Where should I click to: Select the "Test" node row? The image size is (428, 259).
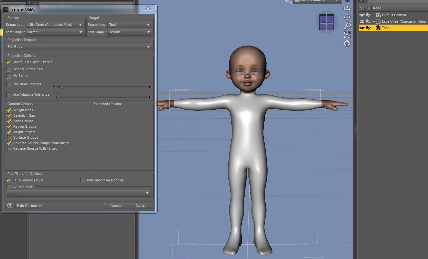coord(393,28)
